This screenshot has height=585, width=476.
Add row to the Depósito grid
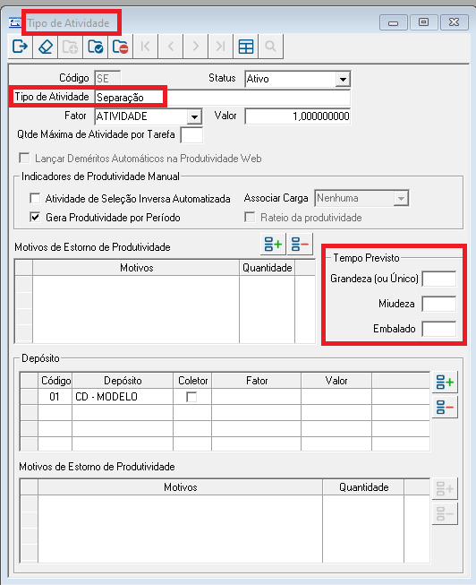click(x=445, y=382)
